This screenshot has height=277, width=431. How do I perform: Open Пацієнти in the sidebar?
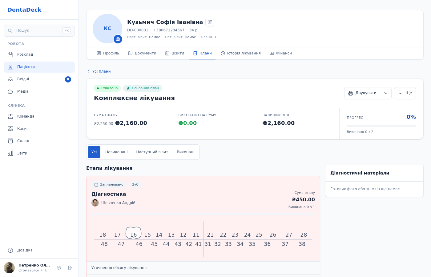(x=39, y=67)
